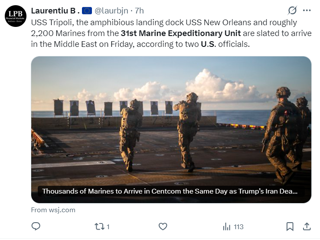320x240 pixels.
Task: Open the LPB profile avatar
Action: 16,16
